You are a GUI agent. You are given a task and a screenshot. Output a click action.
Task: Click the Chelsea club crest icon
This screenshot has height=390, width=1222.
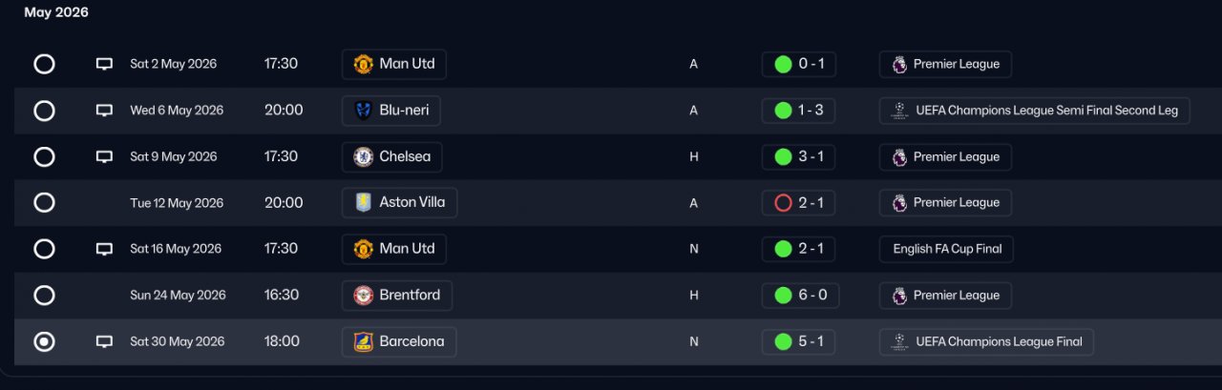point(363,156)
